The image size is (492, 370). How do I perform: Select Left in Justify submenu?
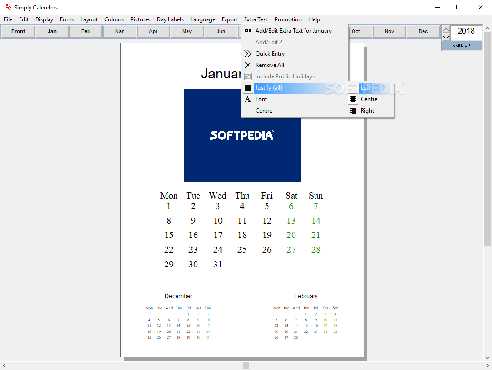click(370, 88)
